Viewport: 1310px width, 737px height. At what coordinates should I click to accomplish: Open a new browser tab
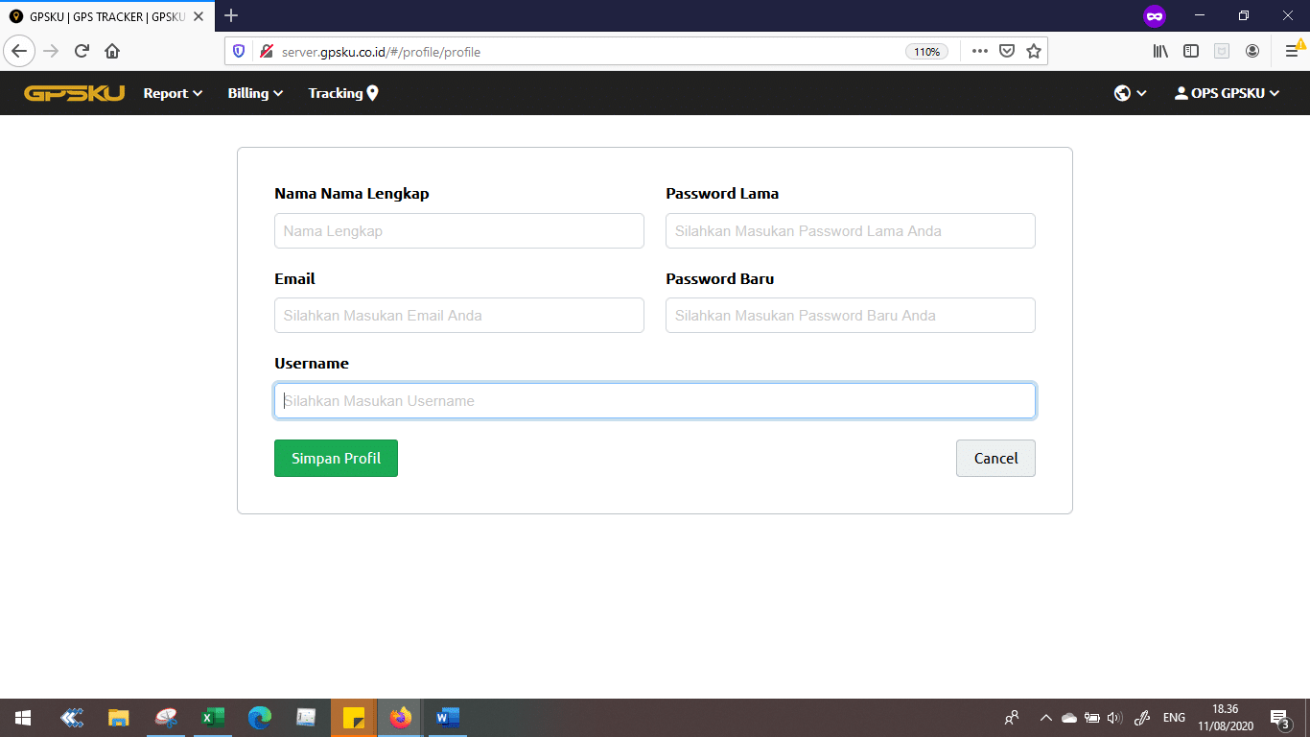click(x=231, y=15)
